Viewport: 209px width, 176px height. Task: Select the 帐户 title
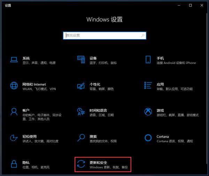pyautogui.click(x=26, y=110)
